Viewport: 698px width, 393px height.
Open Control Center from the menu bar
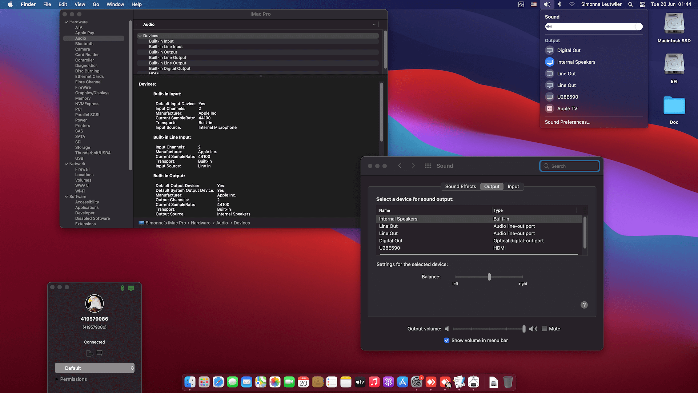(642, 4)
